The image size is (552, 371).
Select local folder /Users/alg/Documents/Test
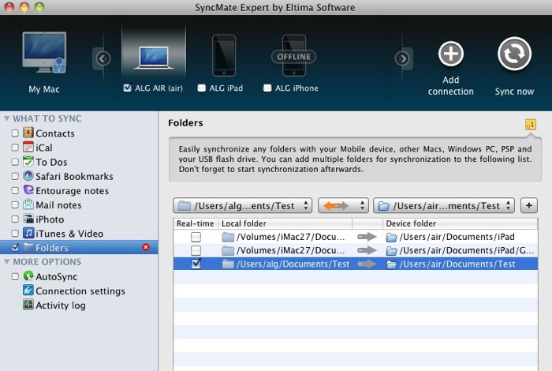click(293, 264)
